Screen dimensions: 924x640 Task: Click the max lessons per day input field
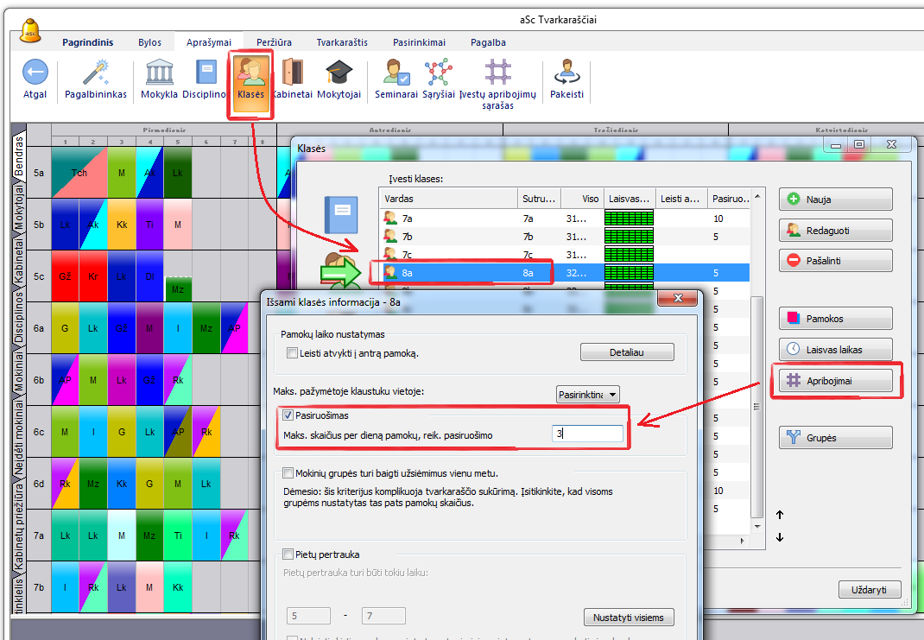click(587, 434)
